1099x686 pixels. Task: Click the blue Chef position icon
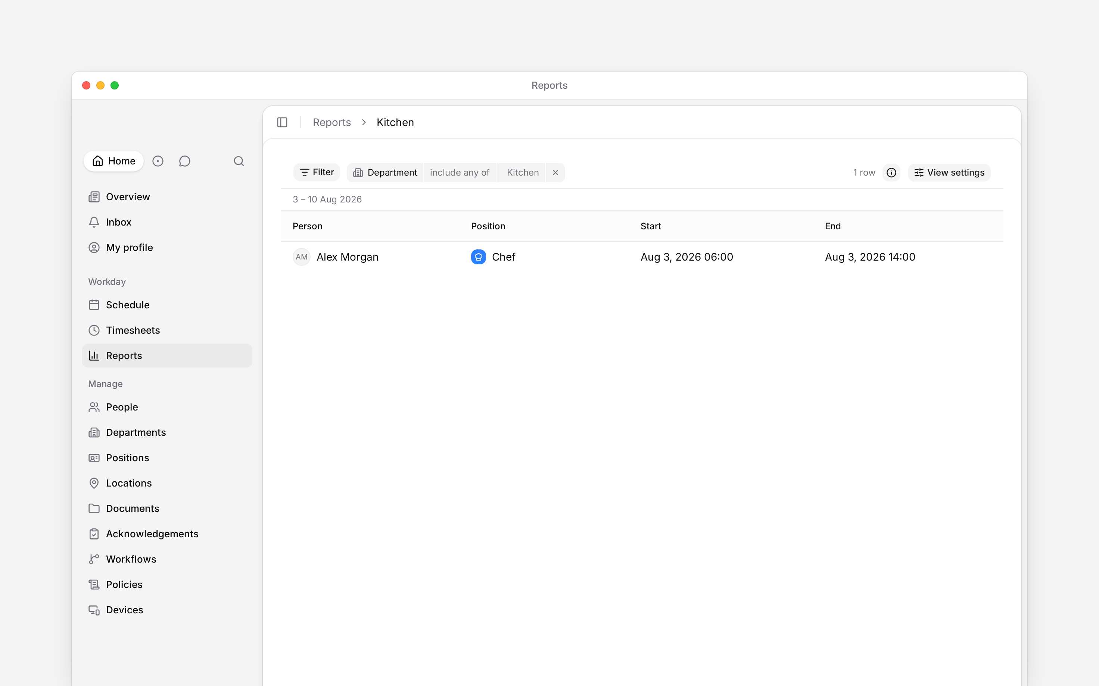478,257
